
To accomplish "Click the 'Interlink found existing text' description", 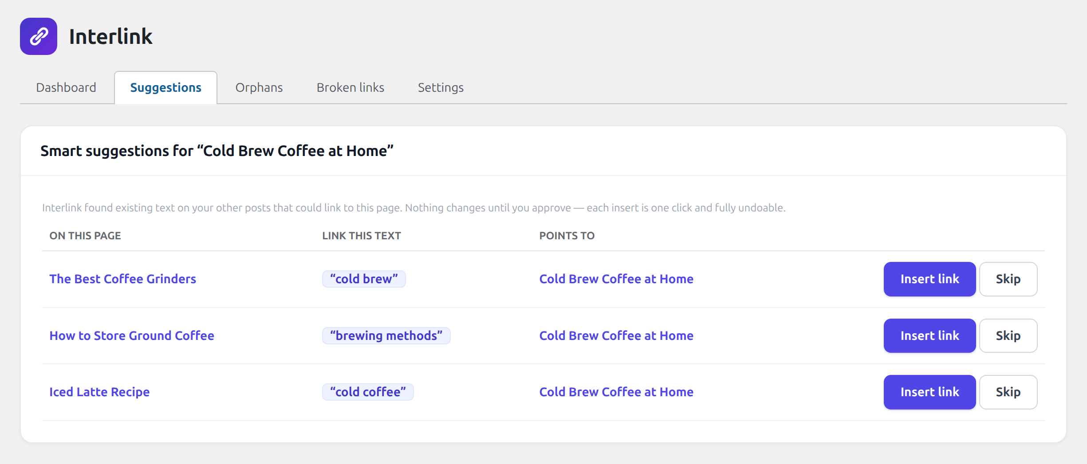I will 414,207.
